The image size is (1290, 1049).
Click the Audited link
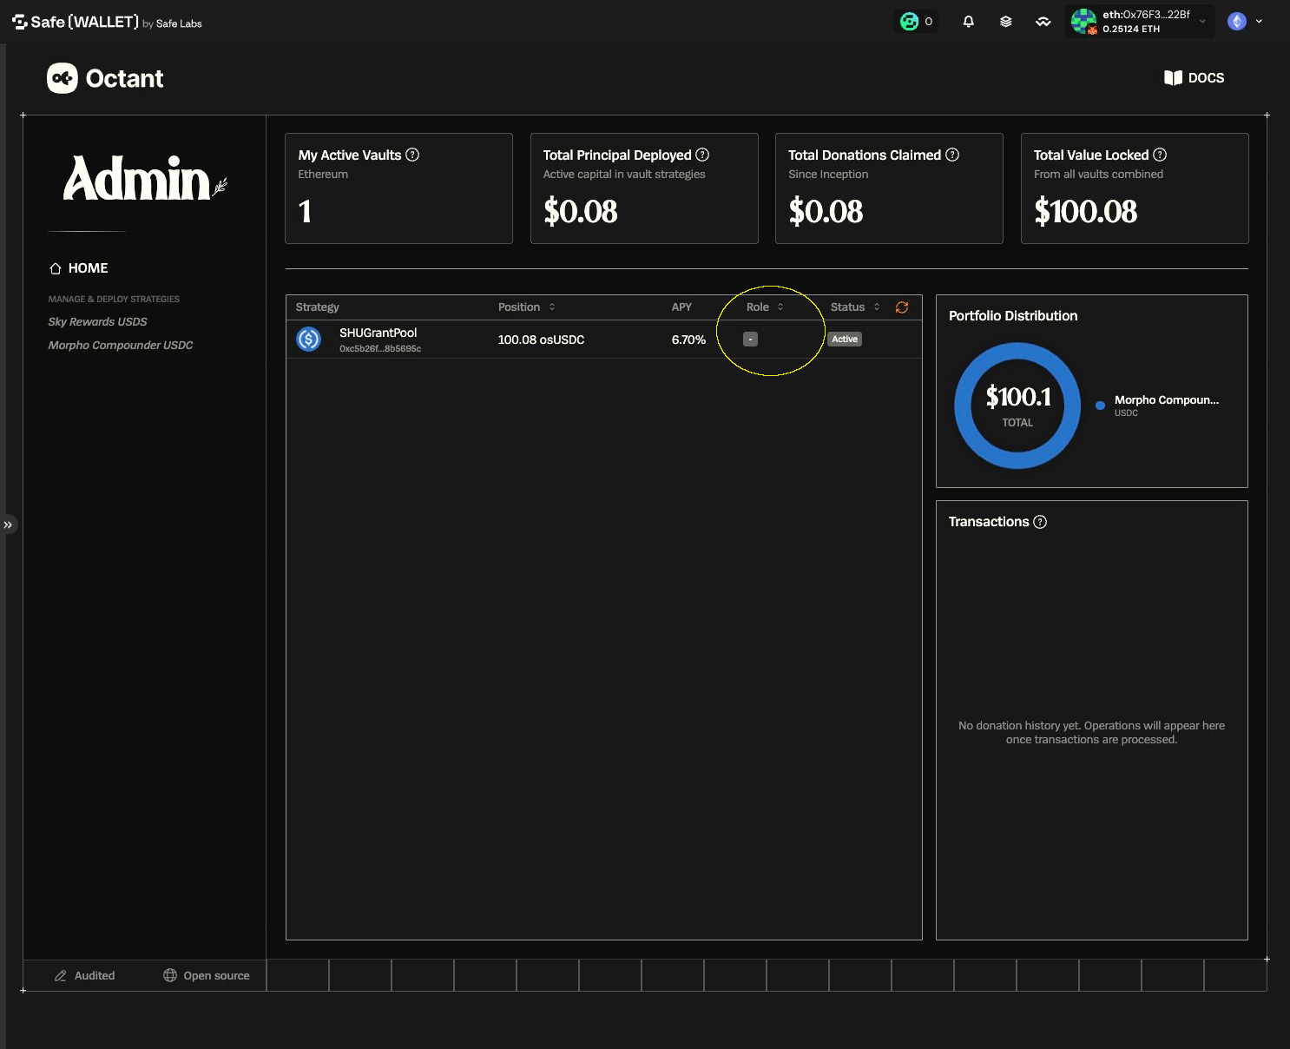tap(84, 975)
